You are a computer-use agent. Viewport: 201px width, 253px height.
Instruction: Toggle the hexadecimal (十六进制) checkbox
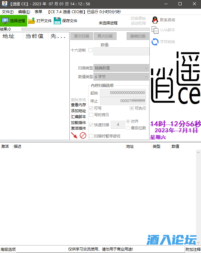click(x=91, y=50)
